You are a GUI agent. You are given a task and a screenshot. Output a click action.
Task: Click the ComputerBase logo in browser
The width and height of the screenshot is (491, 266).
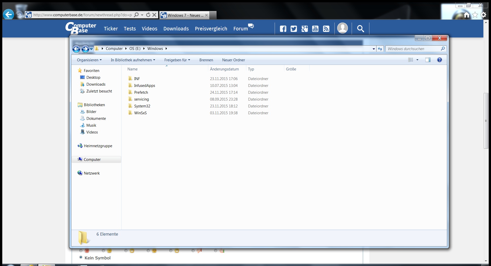pyautogui.click(x=81, y=28)
